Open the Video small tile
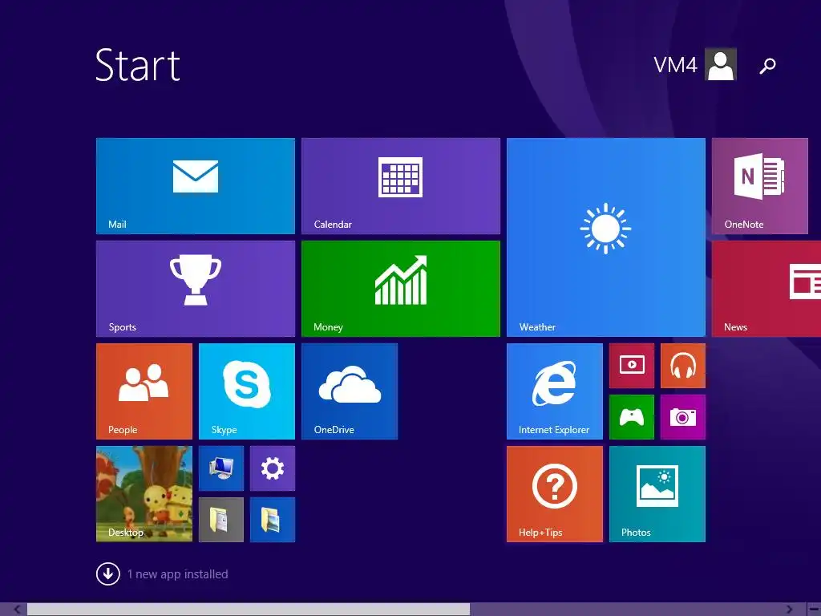The image size is (821, 616). (632, 366)
